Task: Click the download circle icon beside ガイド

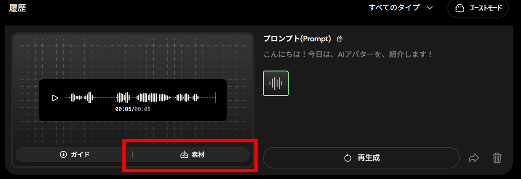Action: (x=63, y=154)
